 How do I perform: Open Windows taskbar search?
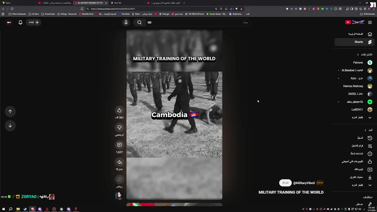click(x=11, y=209)
